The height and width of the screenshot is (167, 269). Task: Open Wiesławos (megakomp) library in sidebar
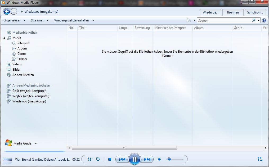(x=29, y=101)
